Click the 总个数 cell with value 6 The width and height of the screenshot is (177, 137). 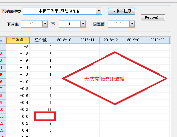tap(41, 130)
